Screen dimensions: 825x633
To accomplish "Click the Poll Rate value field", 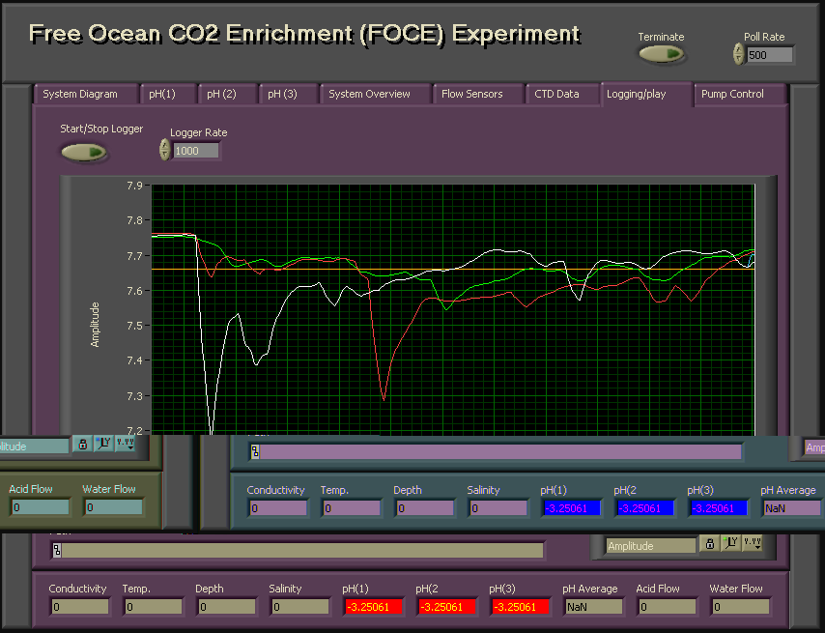I will pos(769,55).
